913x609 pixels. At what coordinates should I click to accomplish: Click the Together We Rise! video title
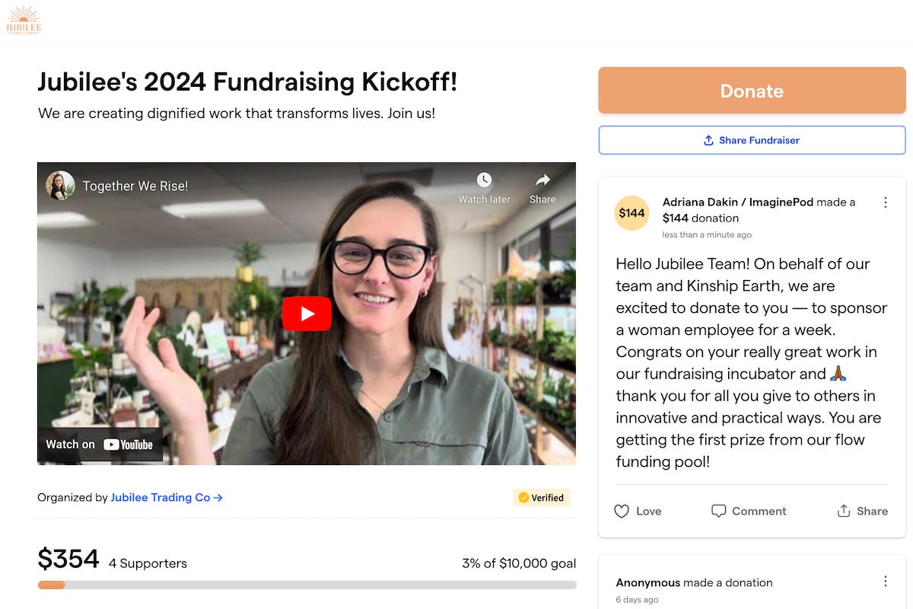pos(135,186)
